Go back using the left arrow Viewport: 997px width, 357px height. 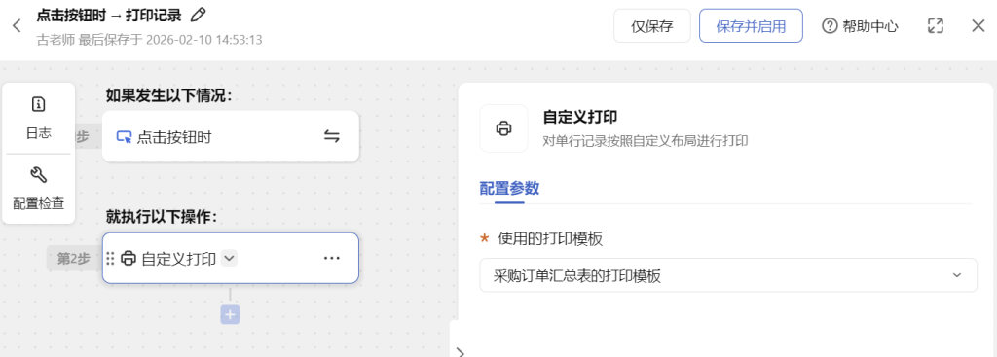tap(18, 26)
